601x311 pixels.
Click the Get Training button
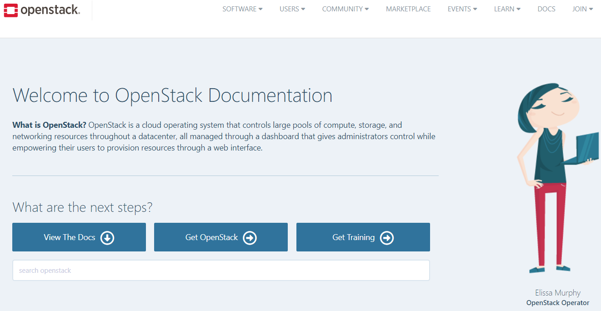click(363, 237)
